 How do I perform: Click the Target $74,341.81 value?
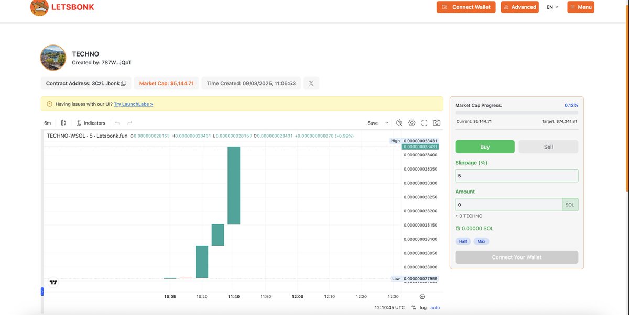click(559, 121)
